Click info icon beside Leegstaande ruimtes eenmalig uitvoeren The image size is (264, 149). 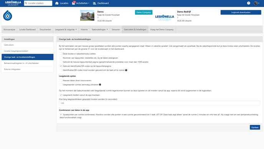pyautogui.click(x=100, y=85)
